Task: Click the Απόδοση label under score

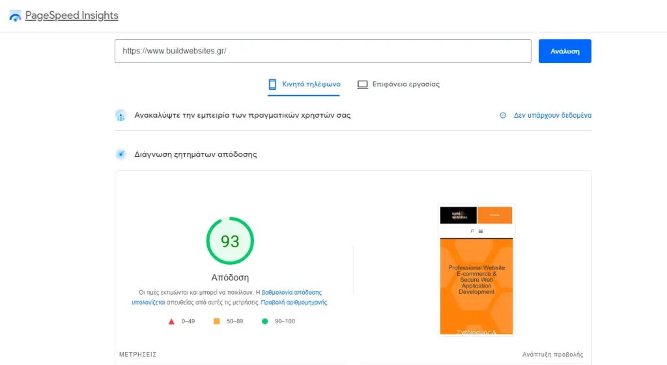Action: tap(230, 277)
